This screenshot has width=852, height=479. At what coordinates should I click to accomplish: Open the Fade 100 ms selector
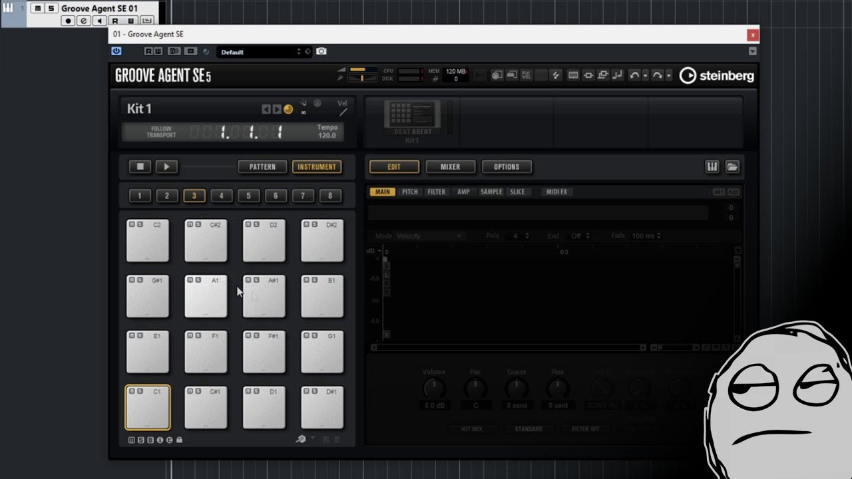646,236
